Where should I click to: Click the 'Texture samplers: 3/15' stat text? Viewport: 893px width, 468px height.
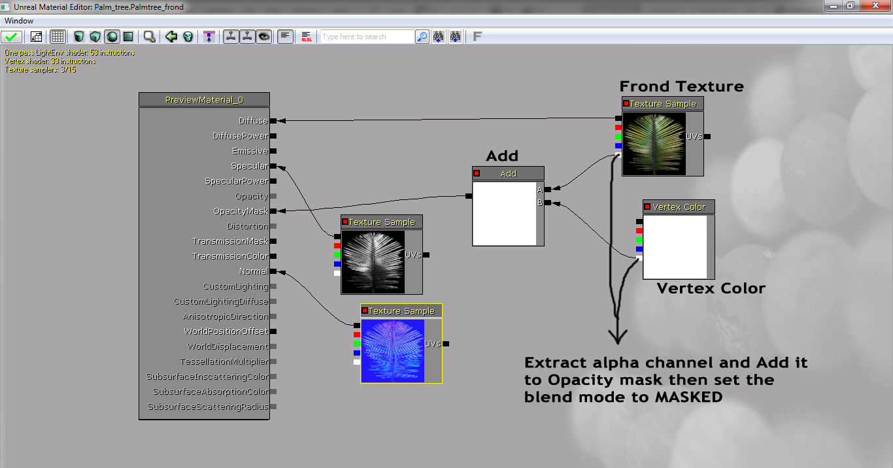[41, 69]
